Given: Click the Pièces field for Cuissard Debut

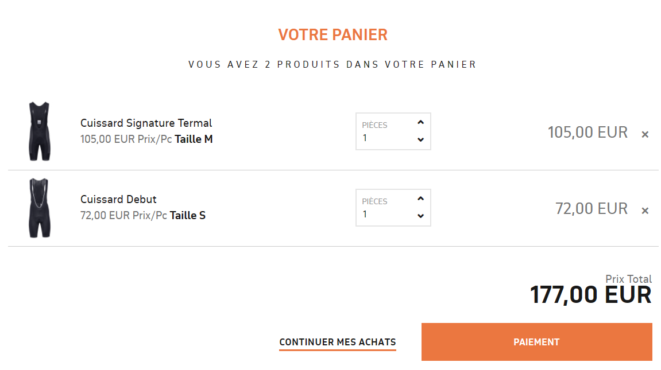Looking at the screenshot, I should coord(385,214).
